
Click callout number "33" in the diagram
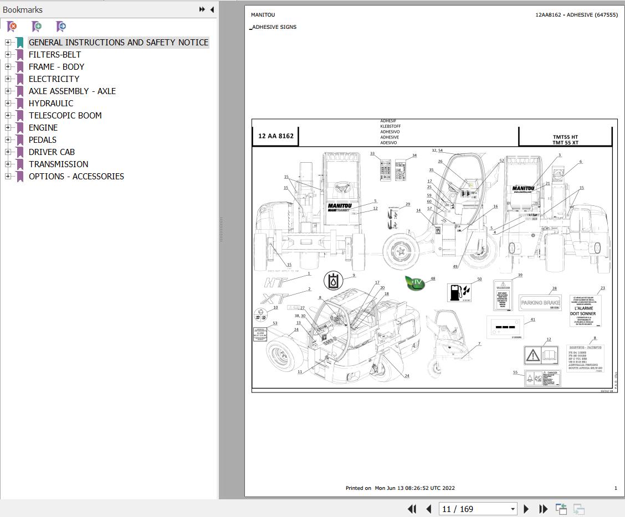coord(372,153)
